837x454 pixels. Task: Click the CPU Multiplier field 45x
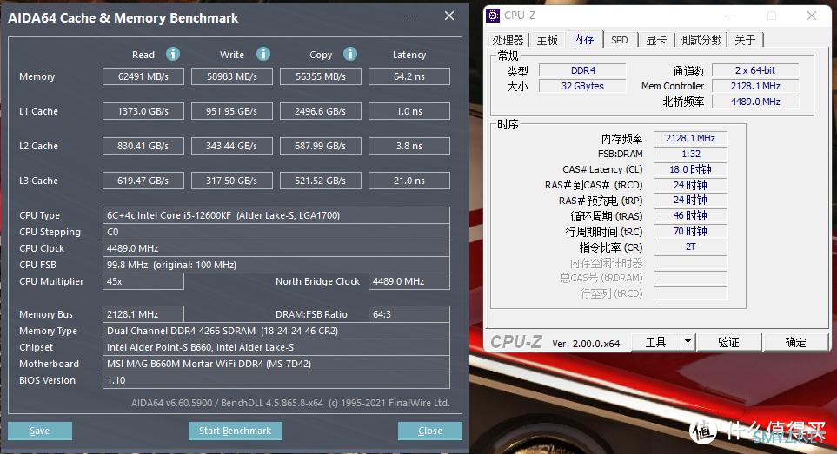[x=143, y=281]
